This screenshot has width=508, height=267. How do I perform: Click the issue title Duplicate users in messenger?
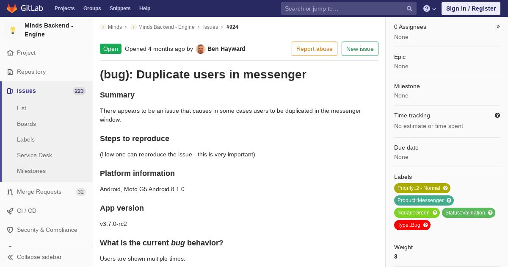click(x=203, y=74)
